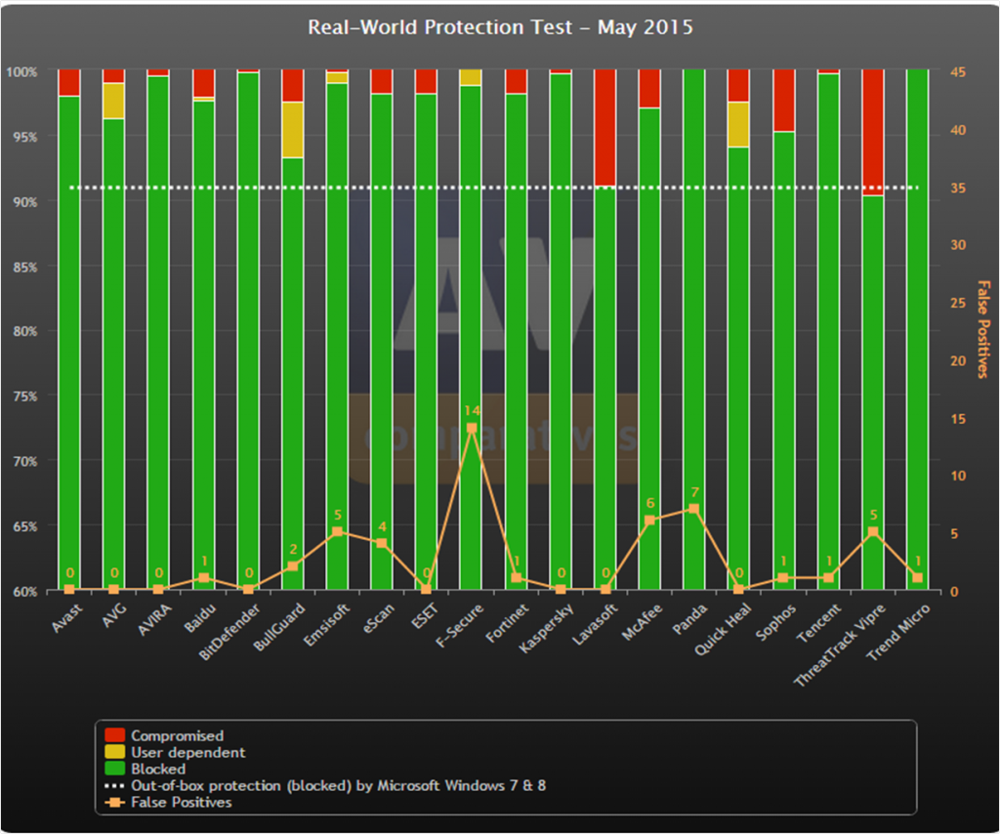
Task: Click the red Compromised segment of the McAfee bar
Action: [x=649, y=89]
